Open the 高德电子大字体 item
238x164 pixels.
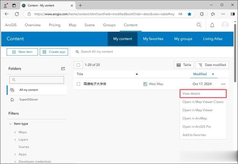coord(95,84)
